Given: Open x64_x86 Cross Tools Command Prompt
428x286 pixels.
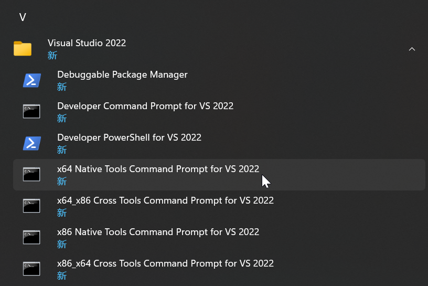Looking at the screenshot, I should coord(165,200).
